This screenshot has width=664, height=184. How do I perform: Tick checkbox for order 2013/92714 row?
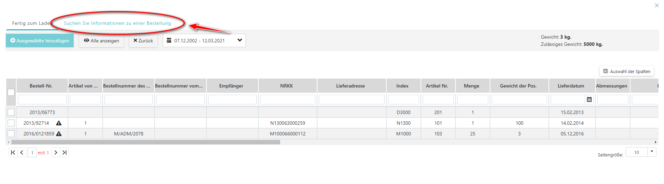[x=11, y=123]
